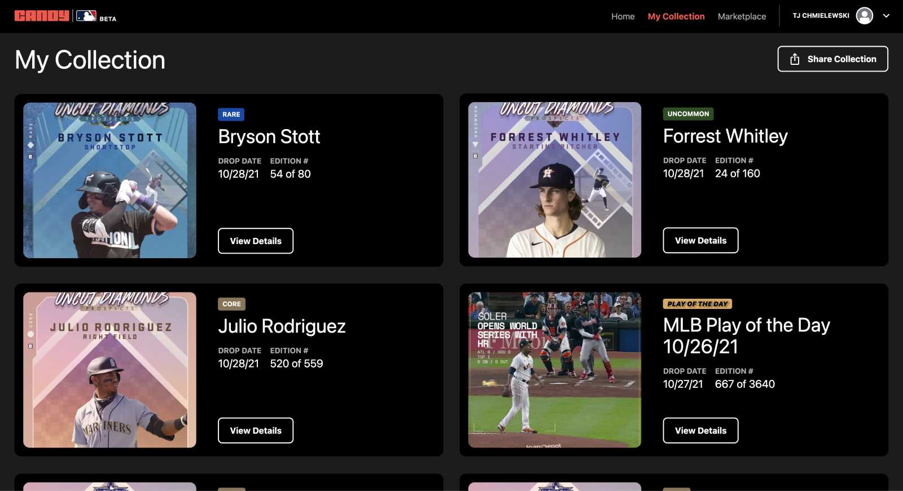View details for MLB Play of the Day
Viewport: 903px width, 491px height.
(700, 430)
